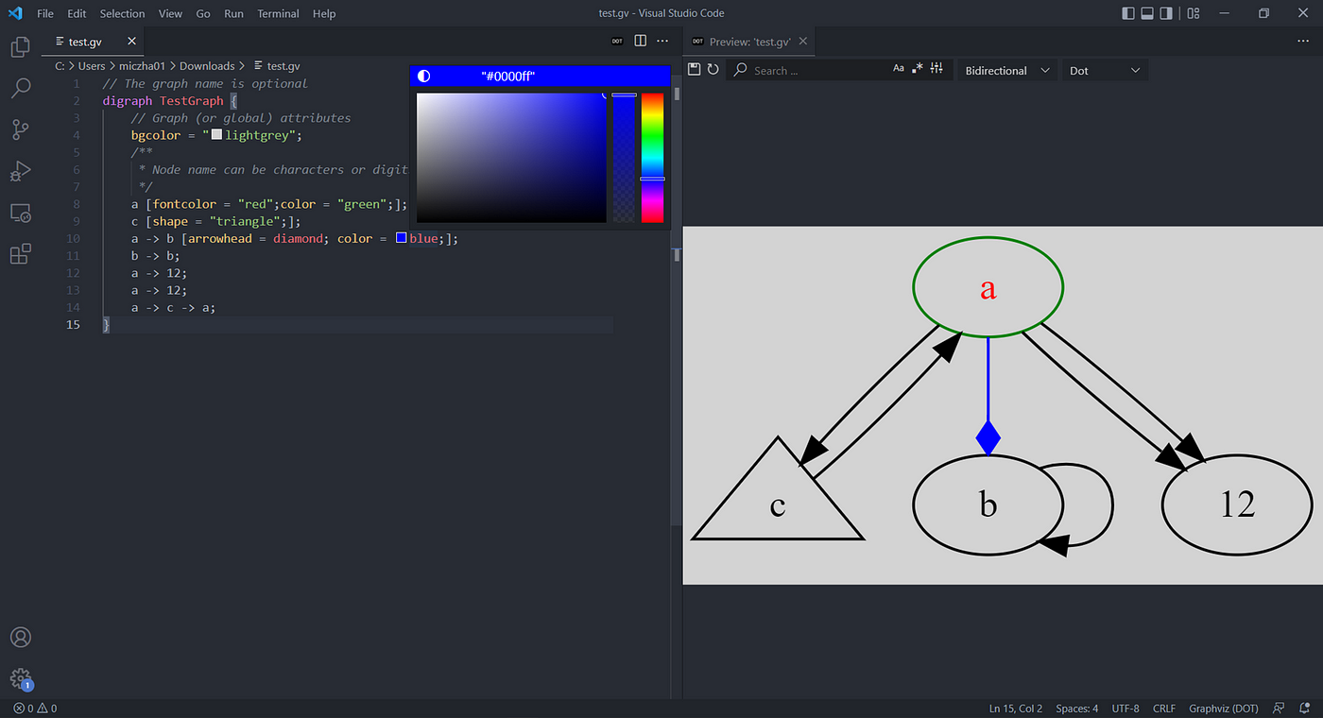Click the saturation box in color picker
The width and height of the screenshot is (1323, 718).
[x=511, y=157]
